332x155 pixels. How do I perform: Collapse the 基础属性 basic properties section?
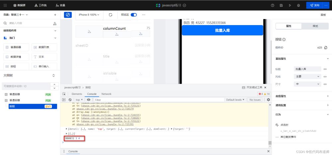[328, 59]
